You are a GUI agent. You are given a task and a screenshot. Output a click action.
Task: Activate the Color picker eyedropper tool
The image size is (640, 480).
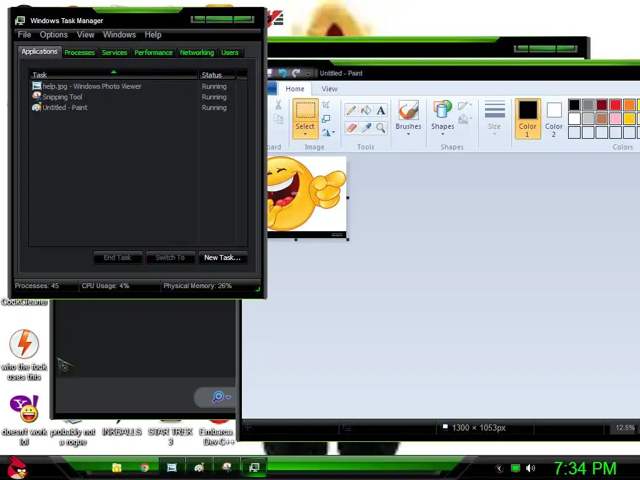(x=366, y=128)
